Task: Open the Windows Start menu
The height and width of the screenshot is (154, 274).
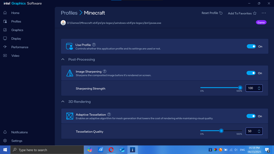Action: (5, 150)
